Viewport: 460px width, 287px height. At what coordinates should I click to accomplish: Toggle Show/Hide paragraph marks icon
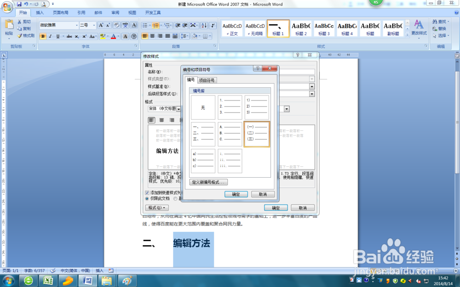click(213, 25)
